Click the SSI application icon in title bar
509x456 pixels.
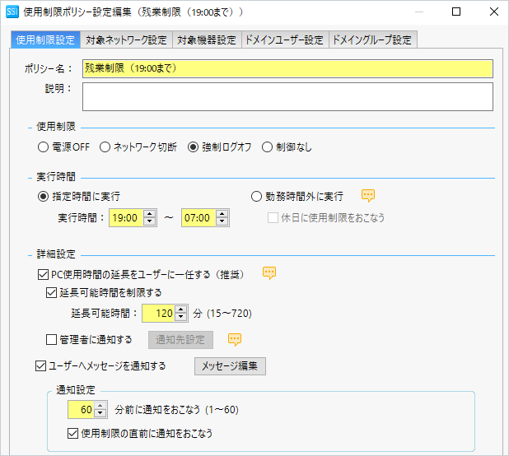pos(12,12)
